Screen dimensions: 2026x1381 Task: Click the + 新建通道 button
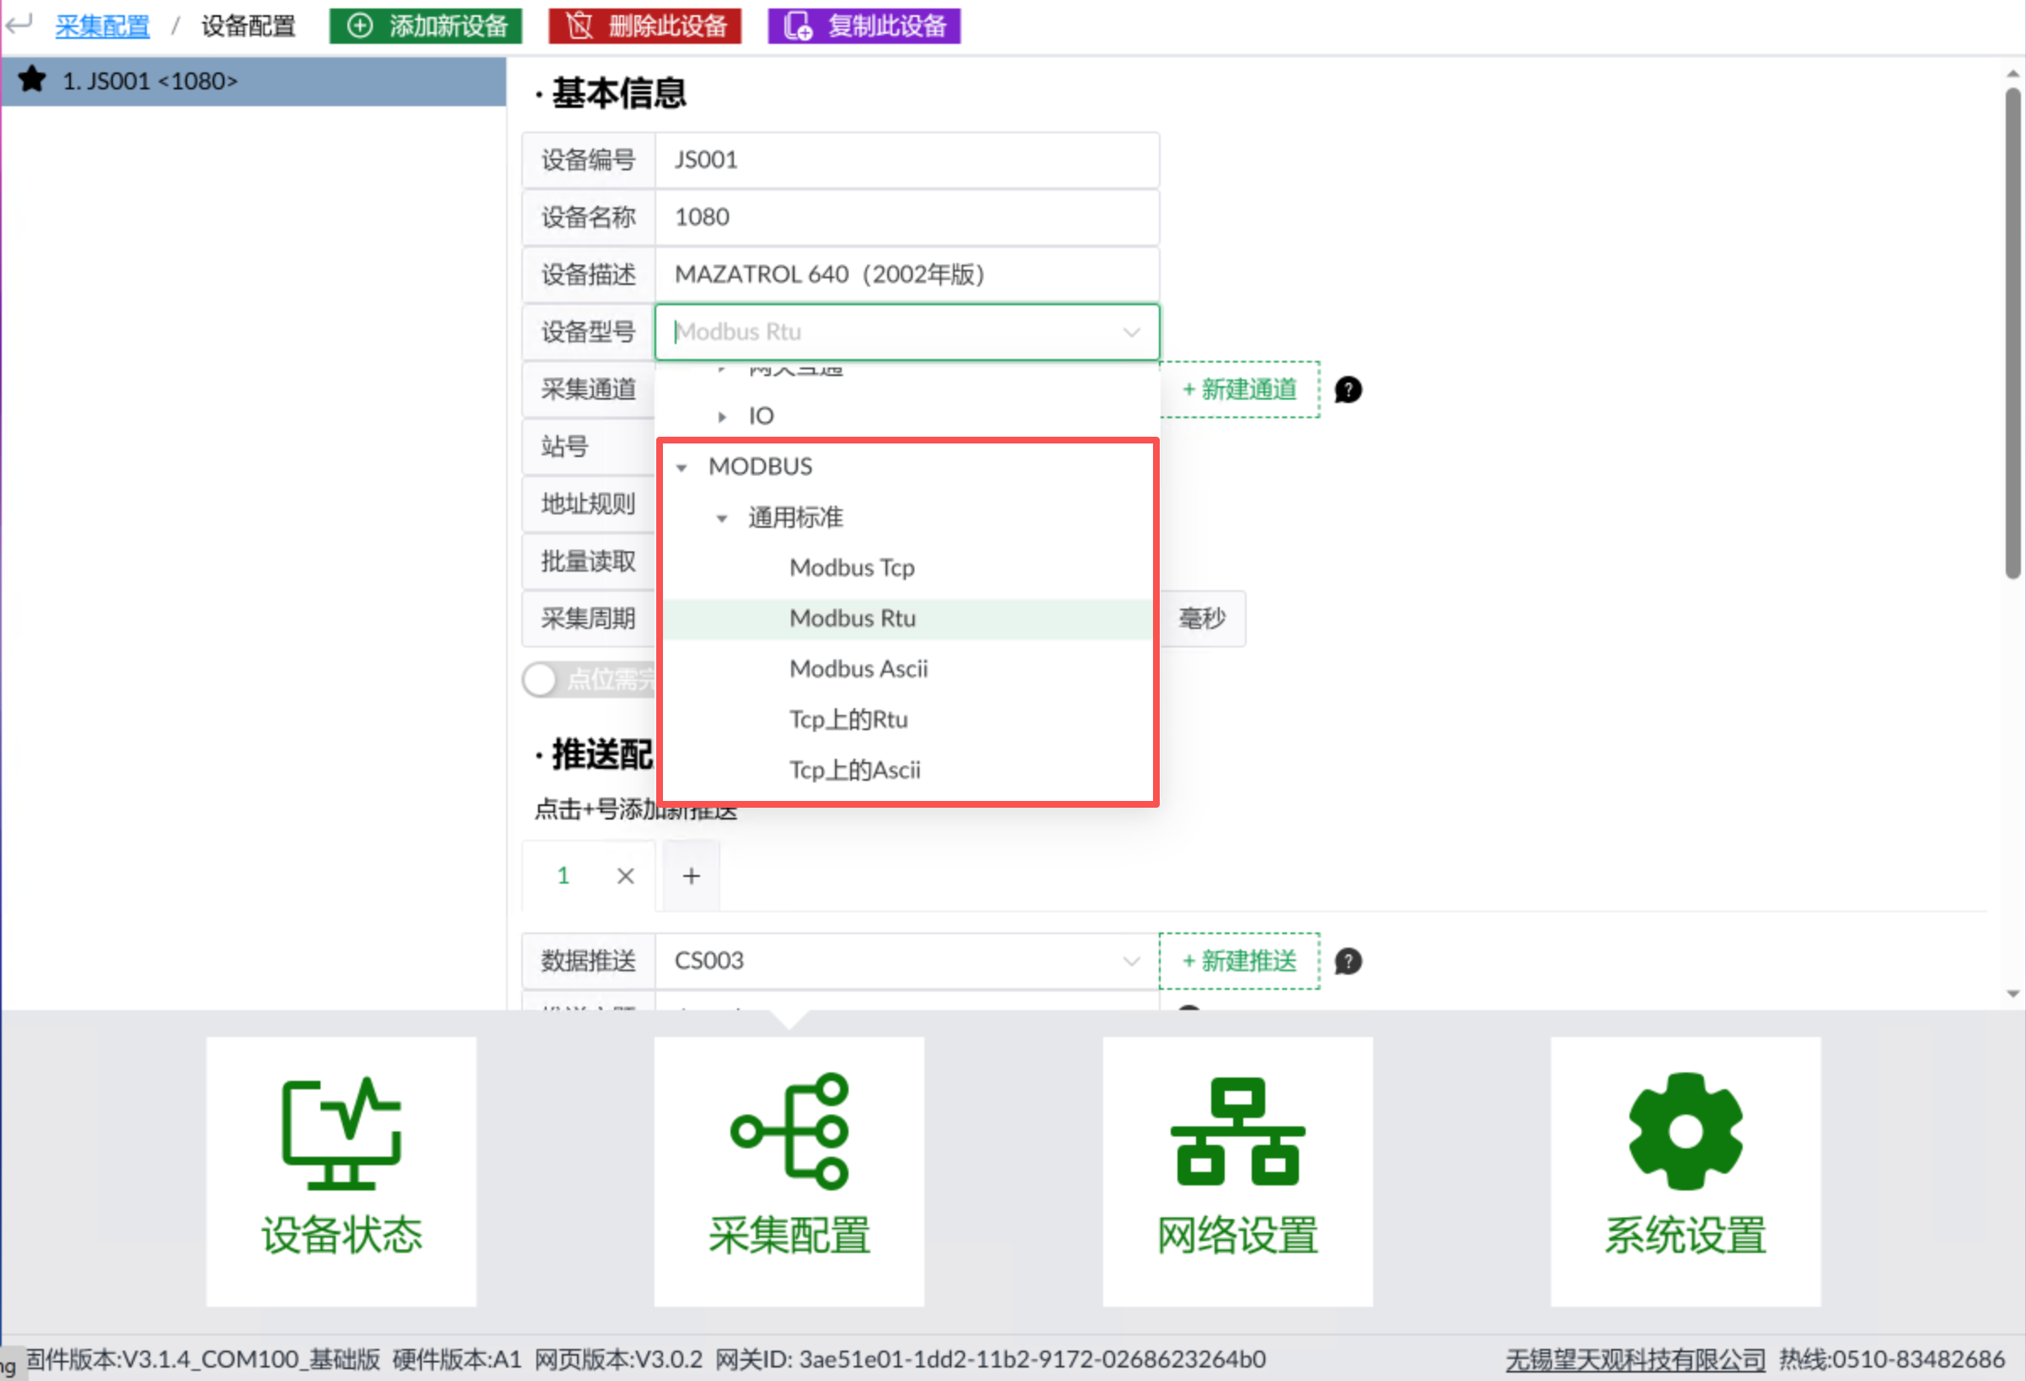tap(1240, 390)
